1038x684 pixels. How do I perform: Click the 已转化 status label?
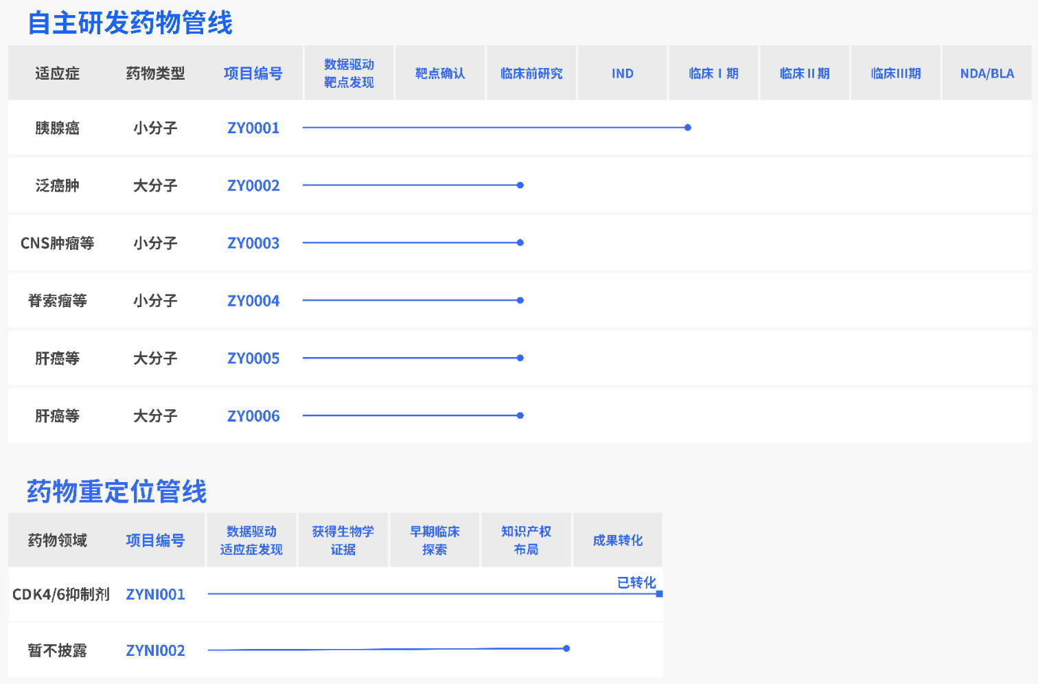coord(636,582)
